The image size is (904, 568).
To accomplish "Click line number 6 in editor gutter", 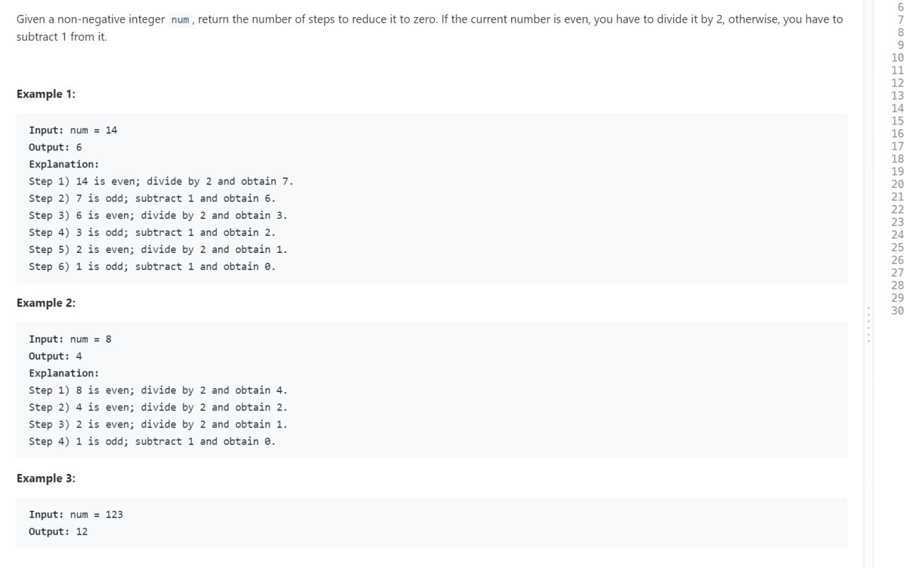I will (x=900, y=7).
